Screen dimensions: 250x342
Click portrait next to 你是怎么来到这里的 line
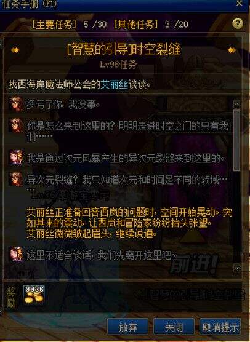pyautogui.click(x=16, y=125)
